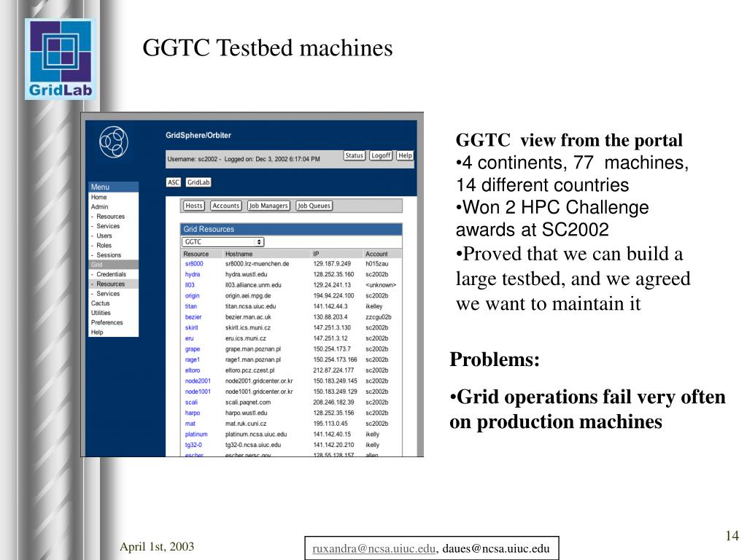Screen dimensions: 747x560
Task: Open Sessions in the Menu
Action: coord(109,254)
